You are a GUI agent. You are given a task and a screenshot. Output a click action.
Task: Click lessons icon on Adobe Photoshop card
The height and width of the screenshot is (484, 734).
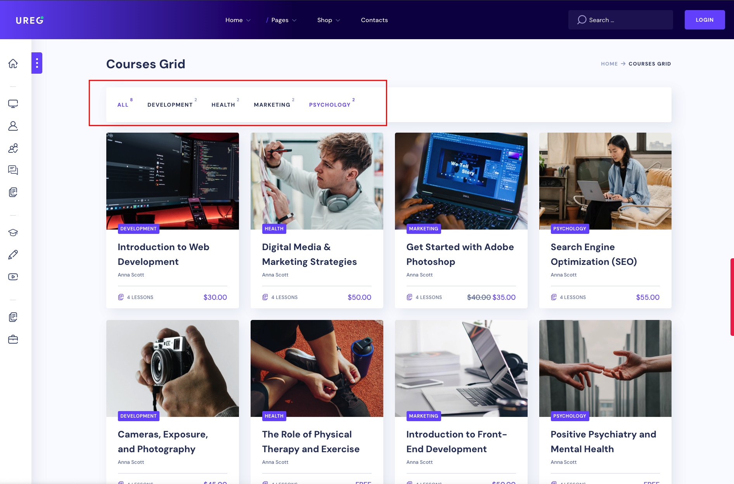[x=409, y=297]
